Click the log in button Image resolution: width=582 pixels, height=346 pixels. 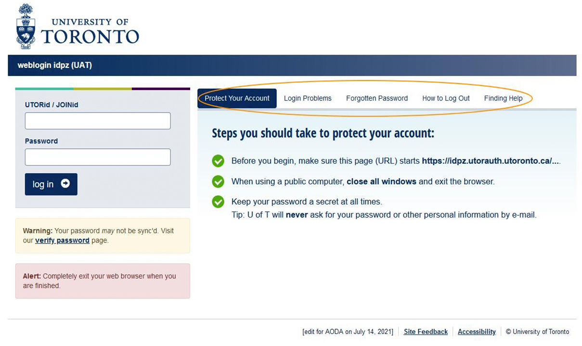point(51,184)
